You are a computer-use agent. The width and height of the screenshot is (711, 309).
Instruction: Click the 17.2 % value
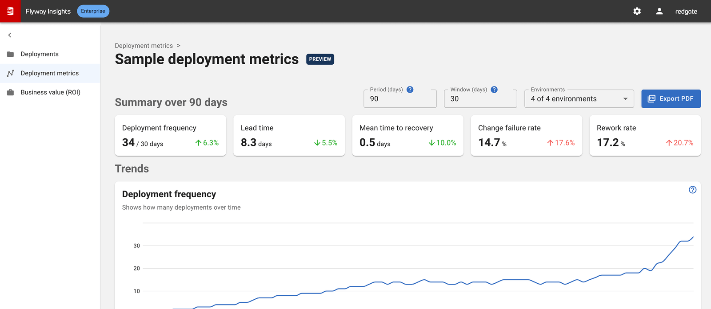tap(611, 143)
